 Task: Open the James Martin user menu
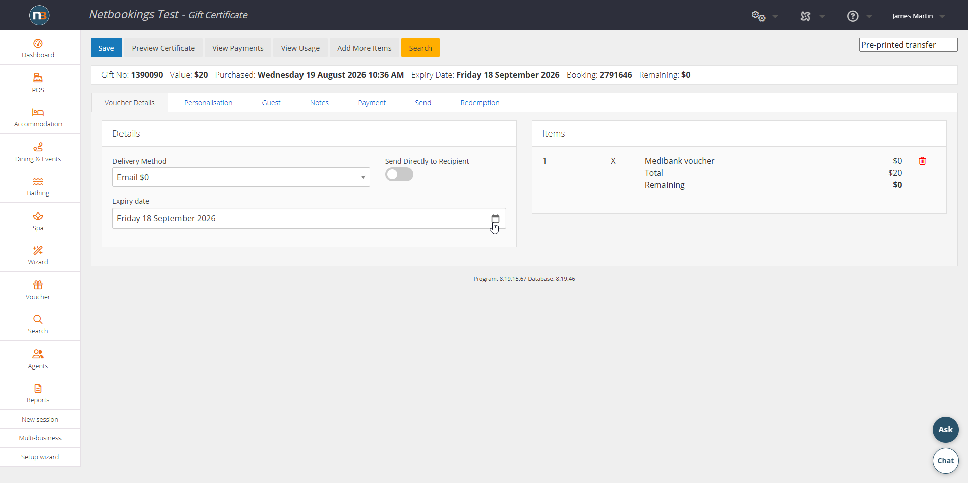[918, 16]
